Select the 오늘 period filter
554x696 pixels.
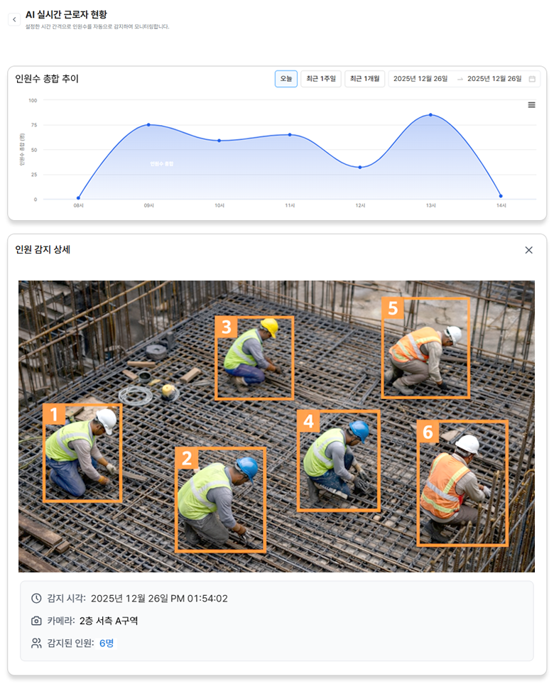pyautogui.click(x=286, y=79)
